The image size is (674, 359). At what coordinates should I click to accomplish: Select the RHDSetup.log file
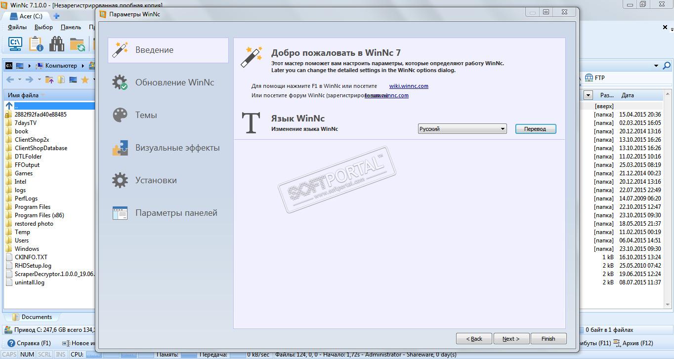pyautogui.click(x=33, y=265)
